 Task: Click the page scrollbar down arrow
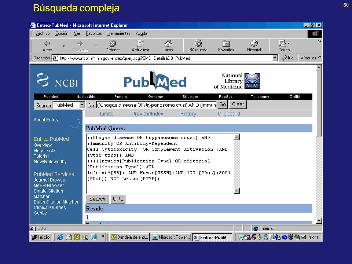[319, 221]
